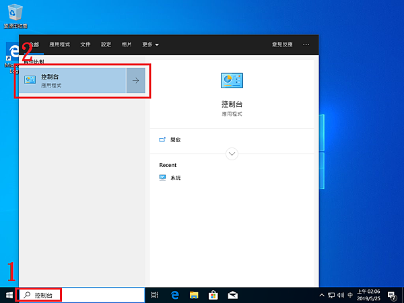Switch to the 應用程式 filter tab
The image size is (404, 303).
pos(59,44)
